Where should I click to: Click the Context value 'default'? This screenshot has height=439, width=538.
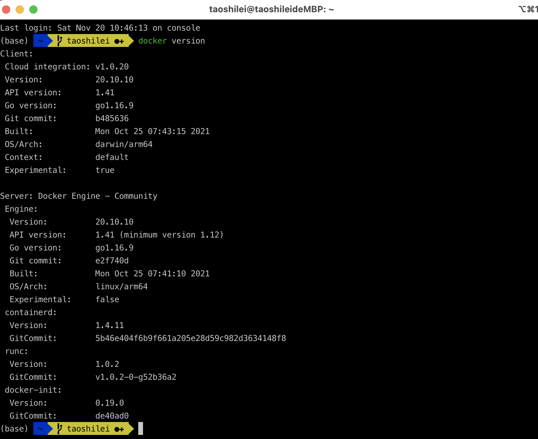click(112, 157)
